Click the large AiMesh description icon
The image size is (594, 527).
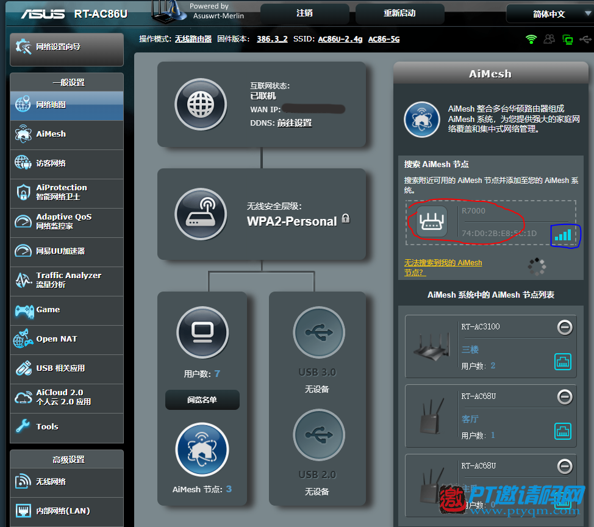[421, 120]
